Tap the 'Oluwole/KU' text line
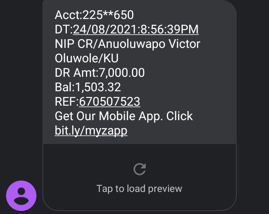The height and width of the screenshot is (214, 269). tap(87, 58)
